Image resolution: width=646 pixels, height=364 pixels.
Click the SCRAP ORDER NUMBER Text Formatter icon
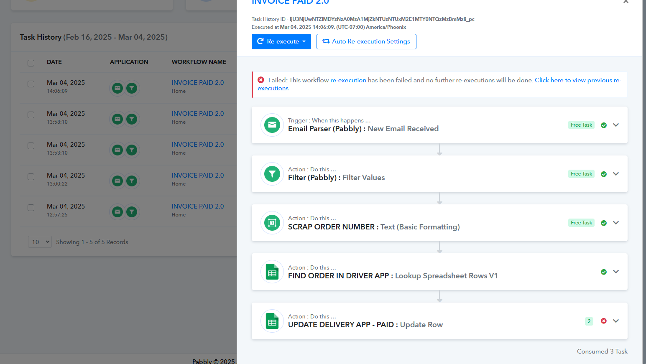[272, 223]
